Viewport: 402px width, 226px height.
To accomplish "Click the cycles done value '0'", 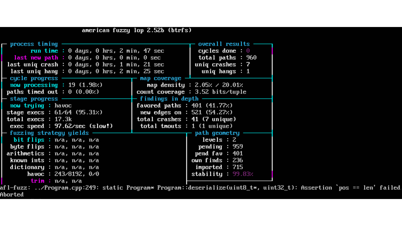I will [248, 51].
